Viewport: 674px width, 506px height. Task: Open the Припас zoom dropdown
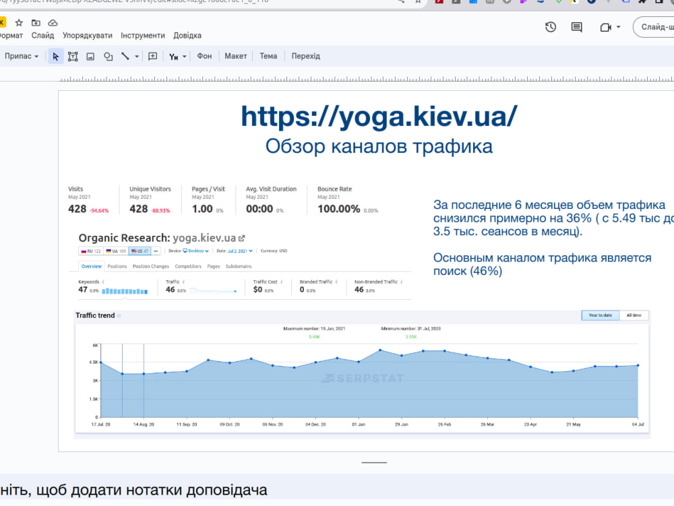(21, 57)
